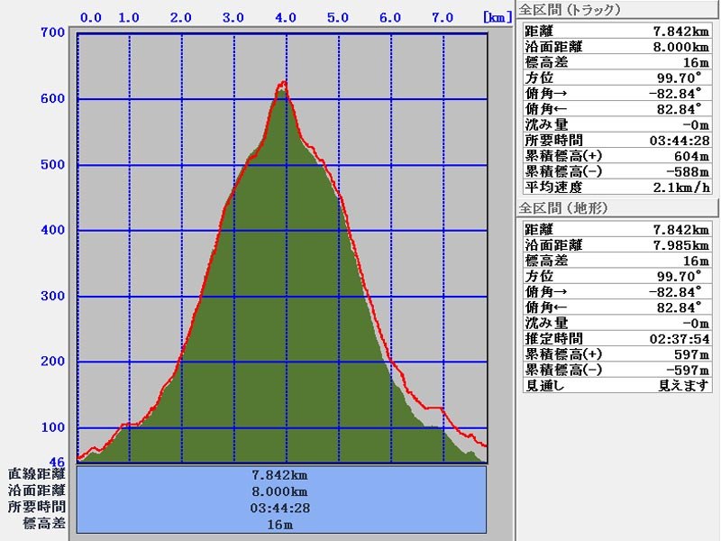Click the 直線距離 label below the graph

[36, 473]
